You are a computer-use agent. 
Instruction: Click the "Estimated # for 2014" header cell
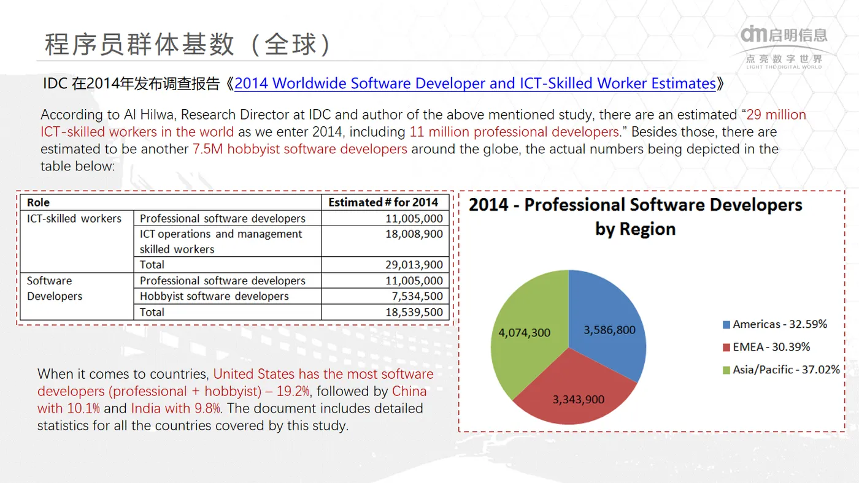[x=386, y=202]
